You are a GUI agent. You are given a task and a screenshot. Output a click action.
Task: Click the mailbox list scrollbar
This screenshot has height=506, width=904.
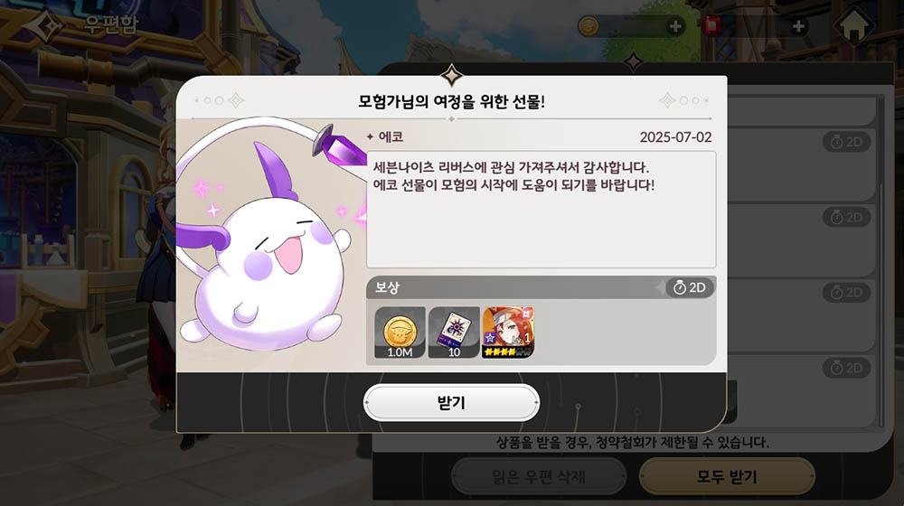(880, 262)
